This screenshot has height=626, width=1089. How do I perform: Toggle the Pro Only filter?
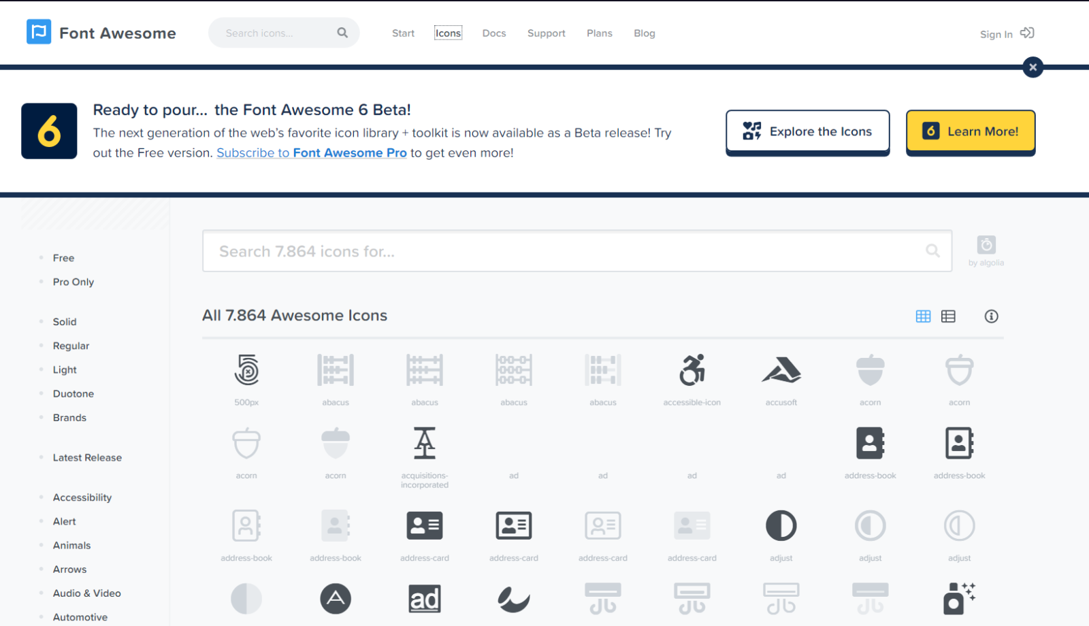73,282
